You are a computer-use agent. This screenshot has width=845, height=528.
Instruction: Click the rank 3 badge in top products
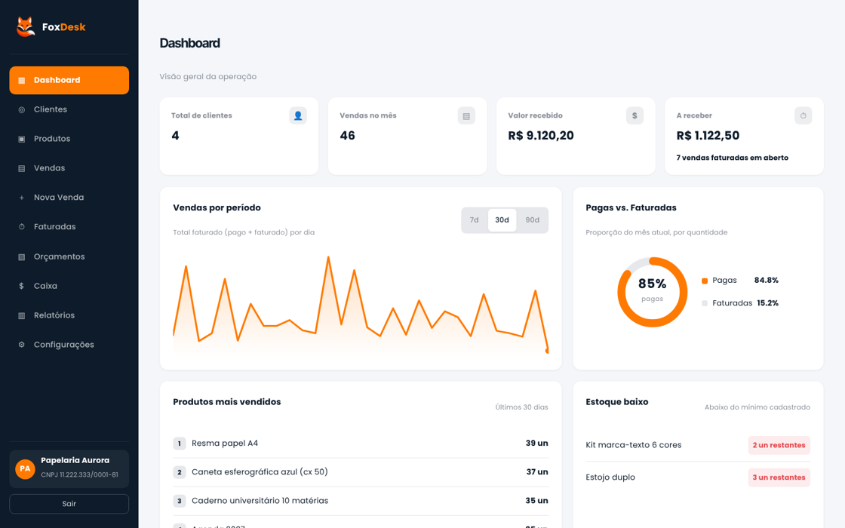coord(180,501)
